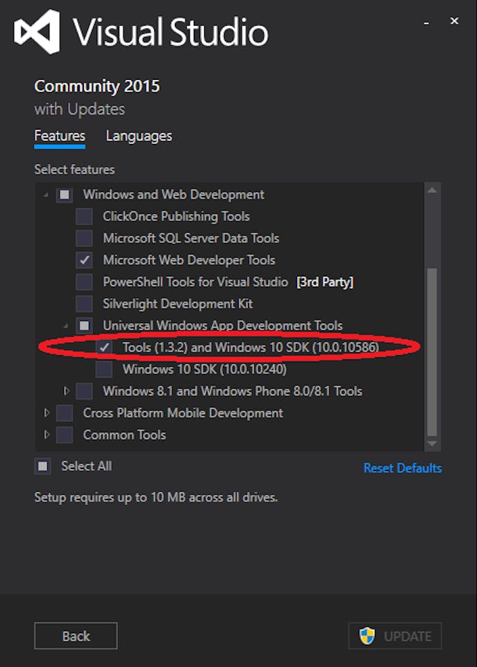Screen dimensions: 477x667
Task: Toggle Windows 10 SDK (10.0.10240) checkbox
Action: point(103,369)
